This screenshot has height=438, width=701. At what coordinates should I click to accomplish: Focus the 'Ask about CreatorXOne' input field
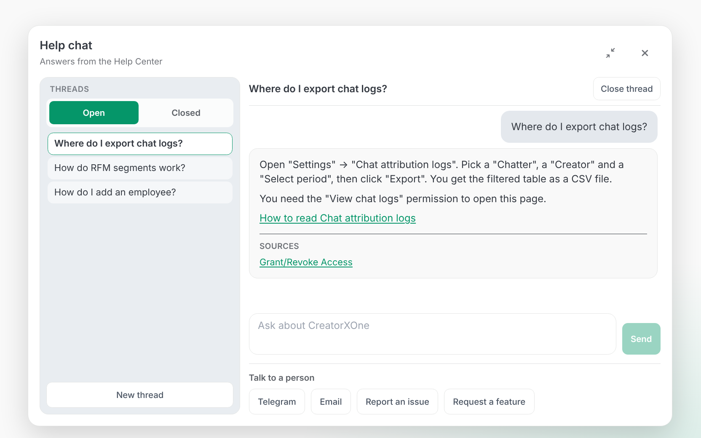tap(433, 334)
